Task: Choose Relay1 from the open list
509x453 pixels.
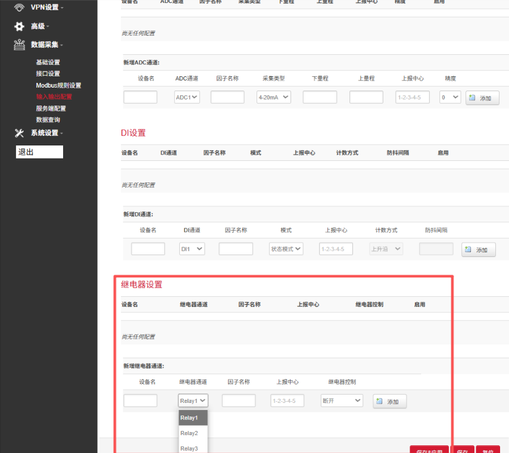Action: pyautogui.click(x=193, y=418)
